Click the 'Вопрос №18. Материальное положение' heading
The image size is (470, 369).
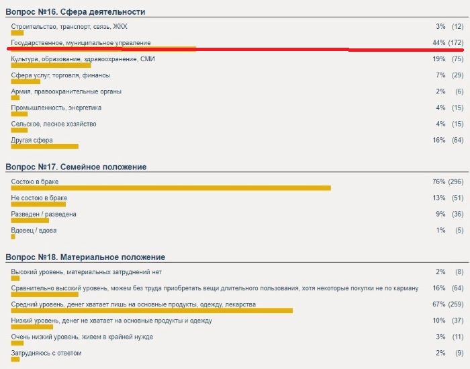click(x=85, y=257)
